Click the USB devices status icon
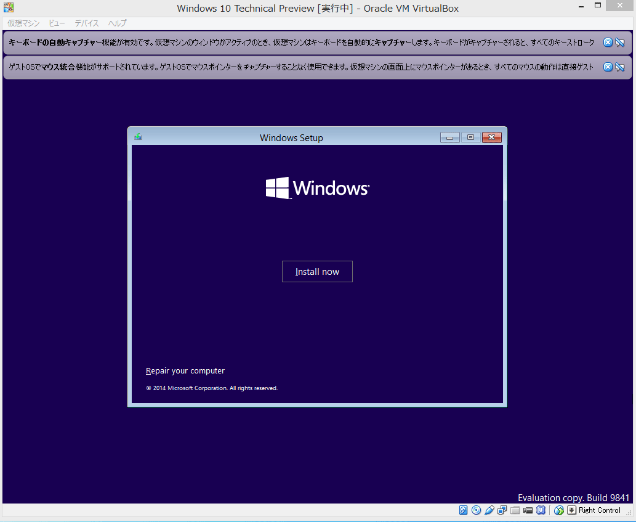636x522 pixels. pos(489,510)
